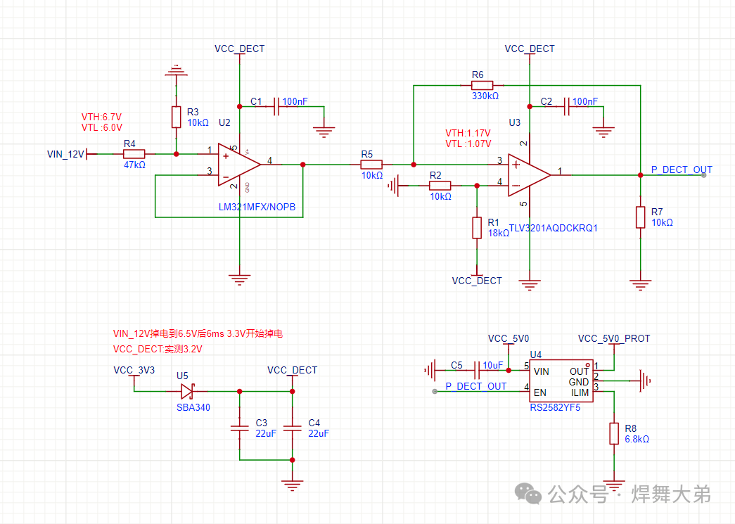Select the VIN_12V net label
This screenshot has width=735, height=524.
point(65,154)
